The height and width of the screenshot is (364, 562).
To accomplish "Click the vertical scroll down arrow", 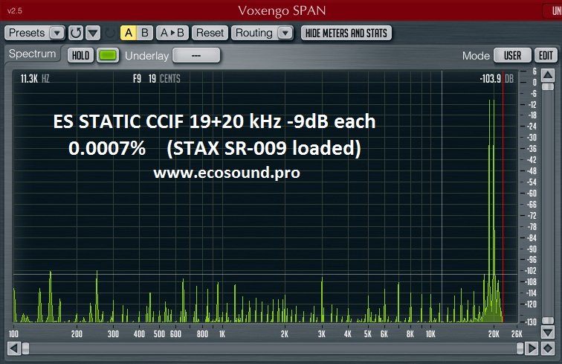I will (548, 332).
